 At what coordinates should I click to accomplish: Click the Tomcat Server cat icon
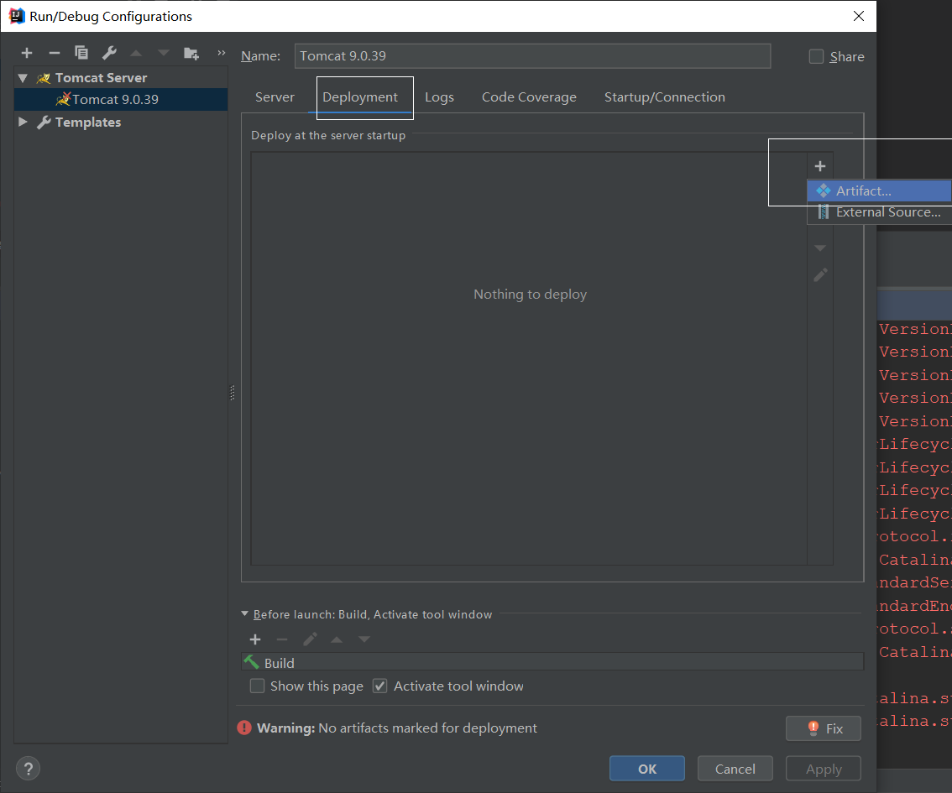point(43,78)
